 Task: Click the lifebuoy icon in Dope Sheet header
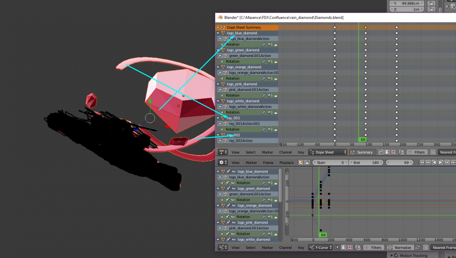click(393, 152)
